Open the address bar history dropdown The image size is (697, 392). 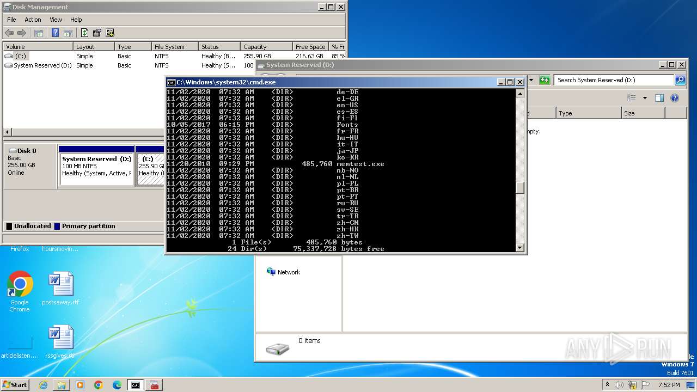[531, 80]
